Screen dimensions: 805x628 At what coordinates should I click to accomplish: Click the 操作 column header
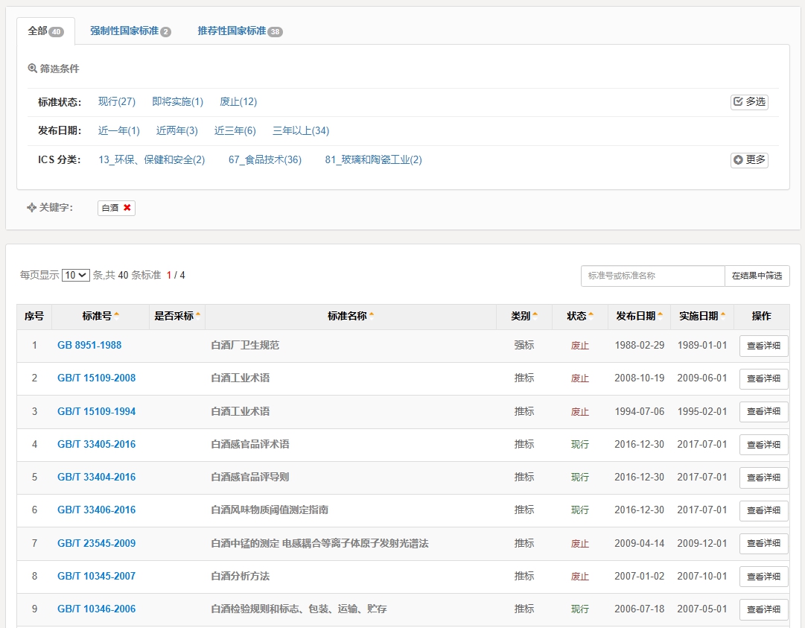(x=761, y=317)
